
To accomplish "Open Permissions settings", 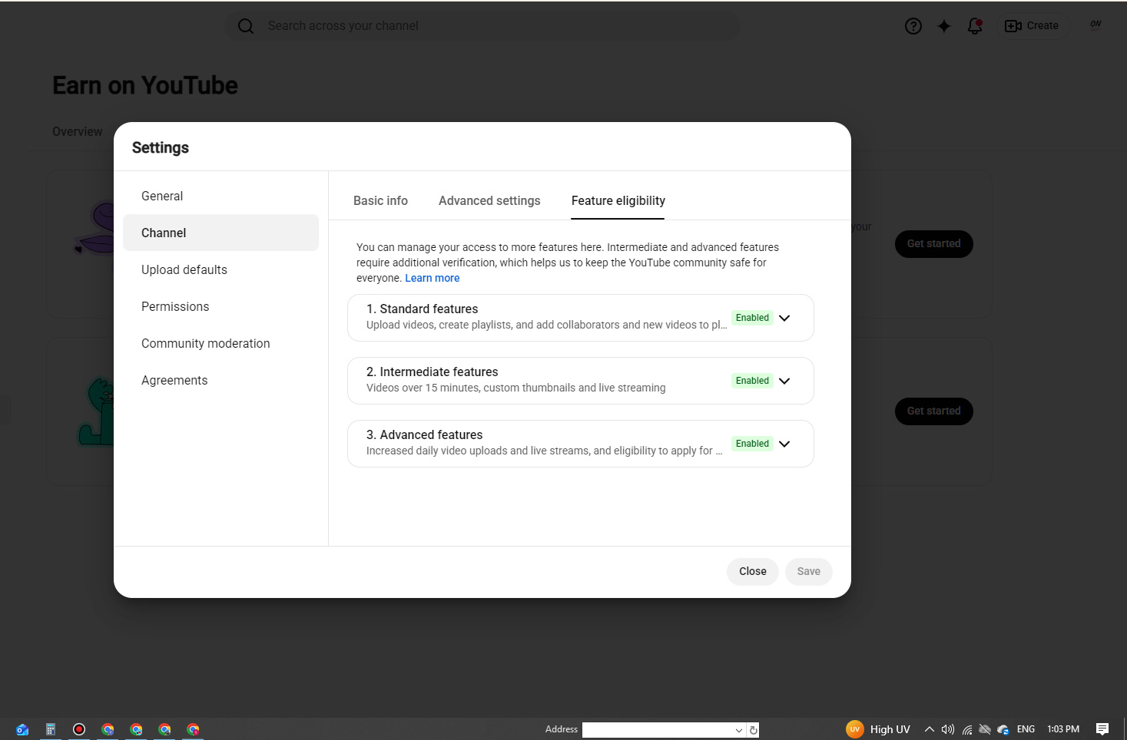I will click(220, 306).
